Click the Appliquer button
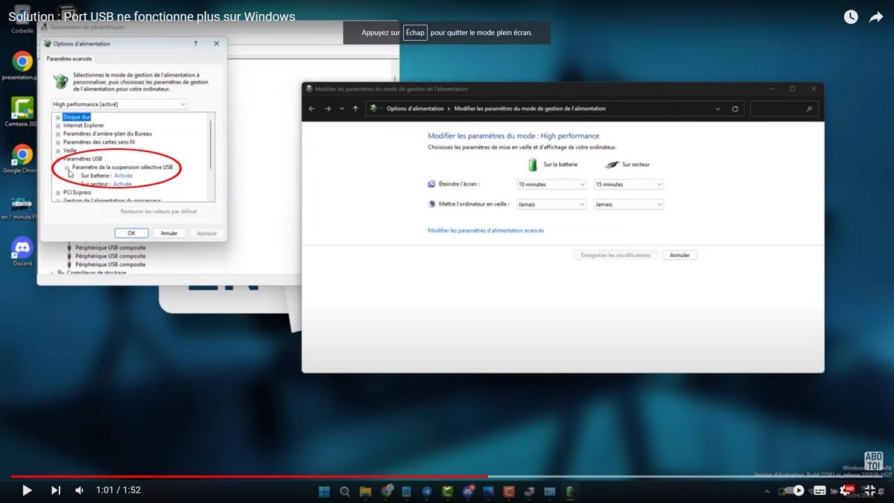Screen dimensions: 894x503 [206, 233]
